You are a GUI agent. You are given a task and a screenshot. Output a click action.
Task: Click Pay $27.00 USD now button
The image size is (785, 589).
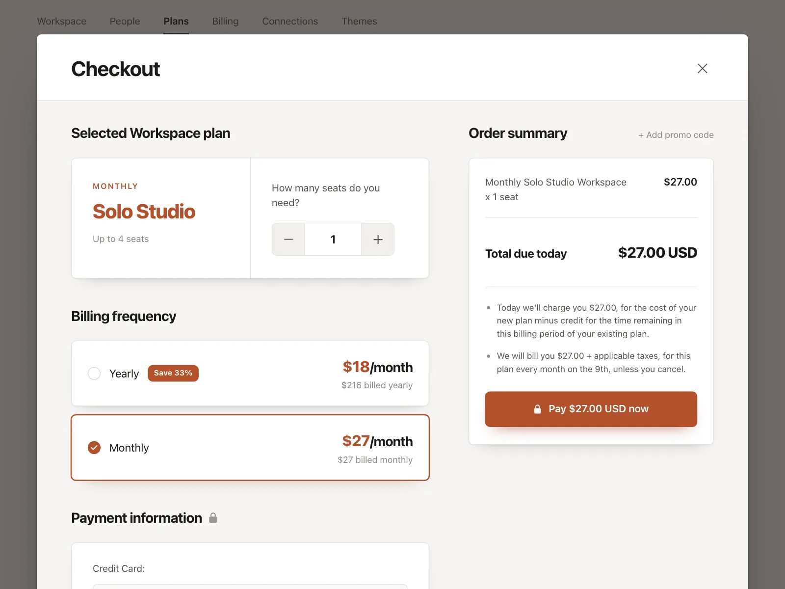point(591,409)
